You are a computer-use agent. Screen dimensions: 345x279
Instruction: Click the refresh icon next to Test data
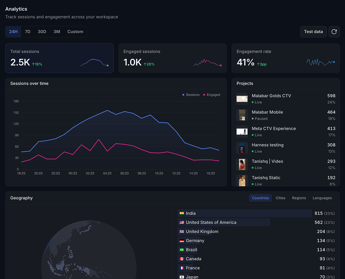click(334, 31)
